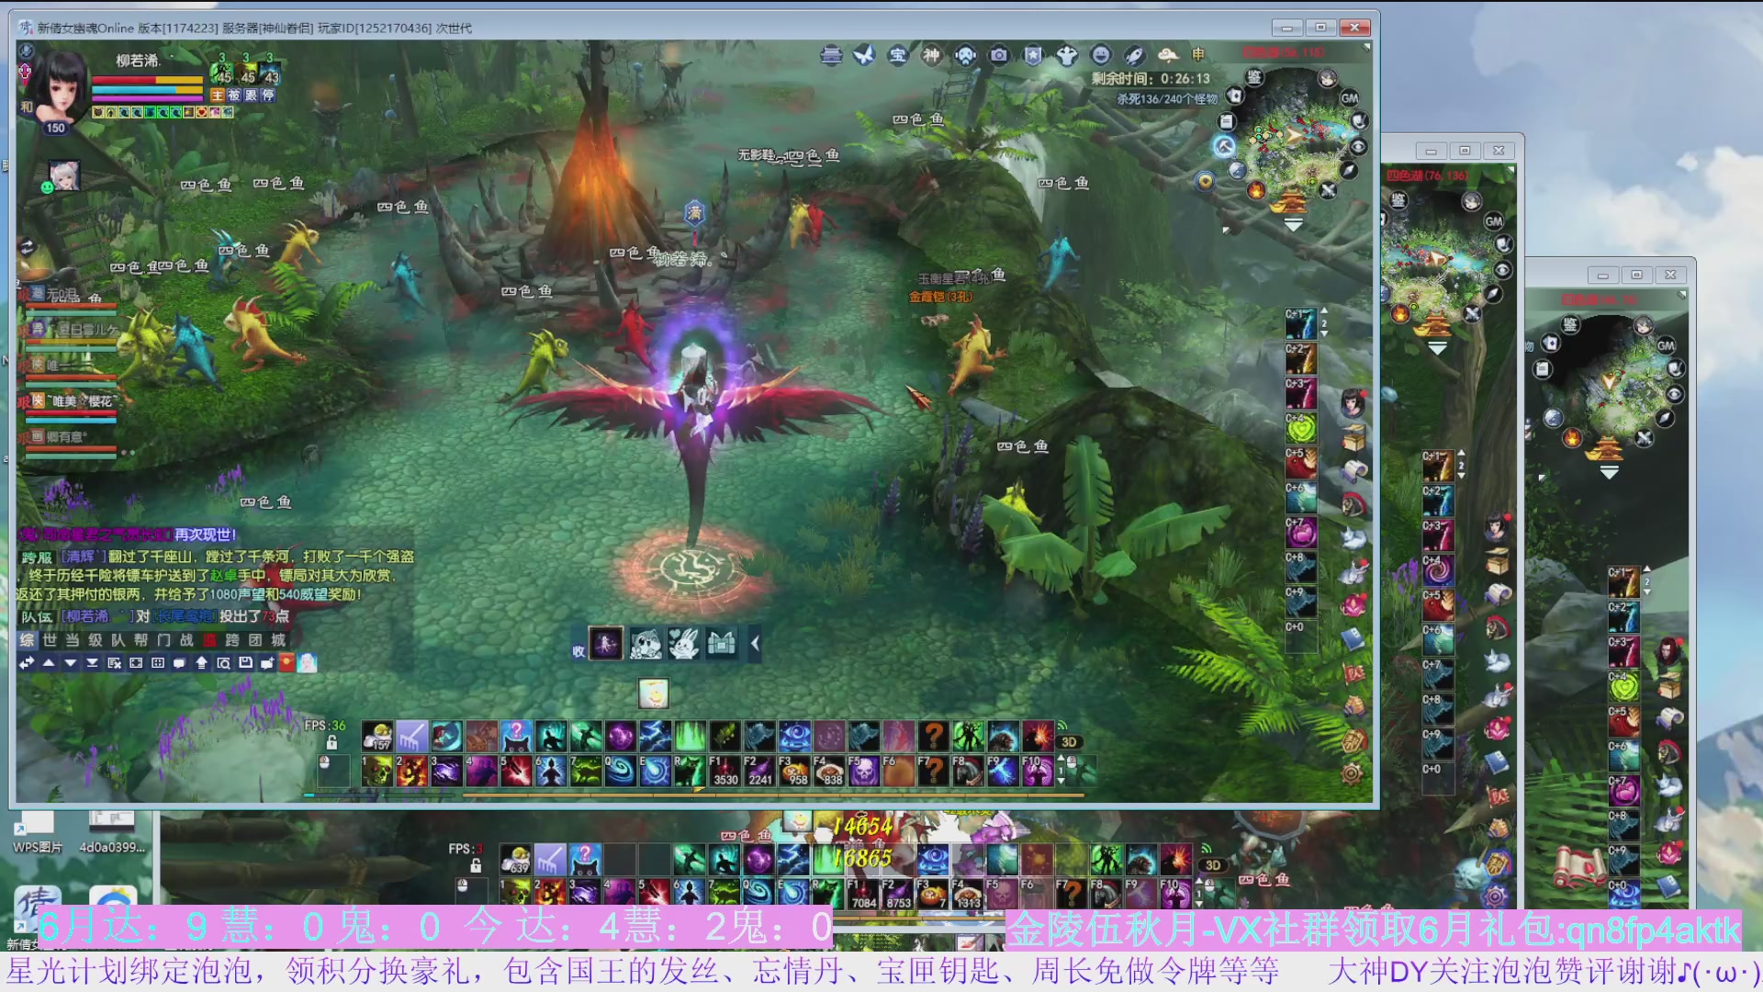This screenshot has height=992, width=1763.
Task: Open WPS图片 desktop shortcut
Action: [37, 831]
